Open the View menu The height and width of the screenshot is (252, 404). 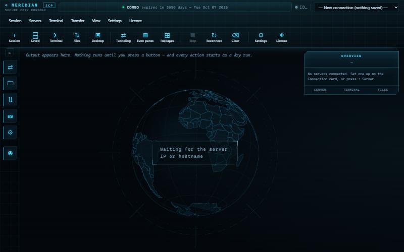[96, 21]
